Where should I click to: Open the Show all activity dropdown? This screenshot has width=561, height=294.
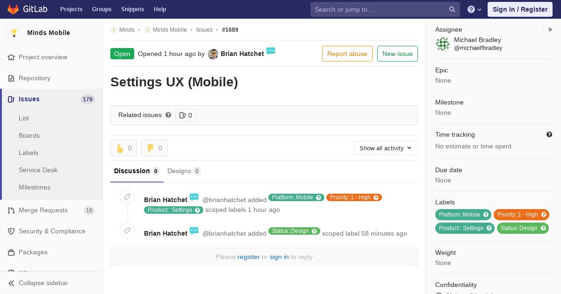point(386,148)
